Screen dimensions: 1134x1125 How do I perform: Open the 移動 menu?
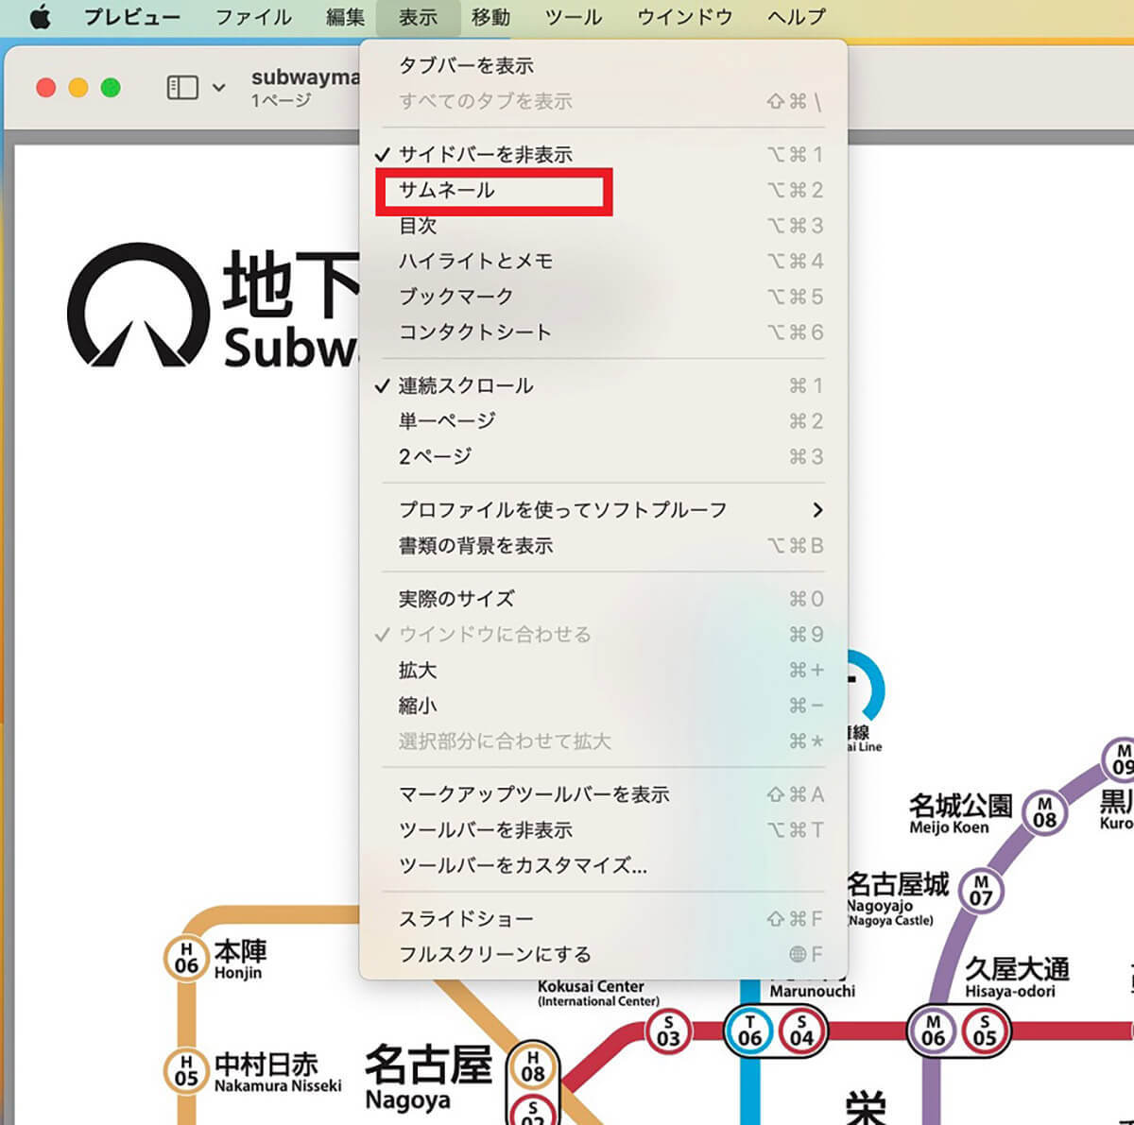click(x=490, y=17)
